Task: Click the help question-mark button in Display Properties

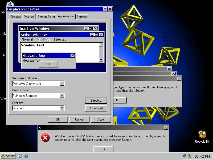Action: point(105,9)
